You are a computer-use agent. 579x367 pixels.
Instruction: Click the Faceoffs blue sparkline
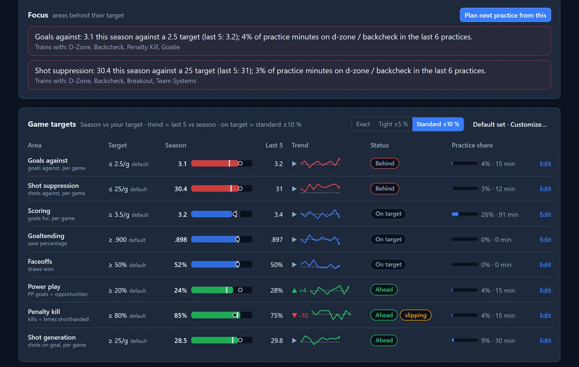coord(320,265)
